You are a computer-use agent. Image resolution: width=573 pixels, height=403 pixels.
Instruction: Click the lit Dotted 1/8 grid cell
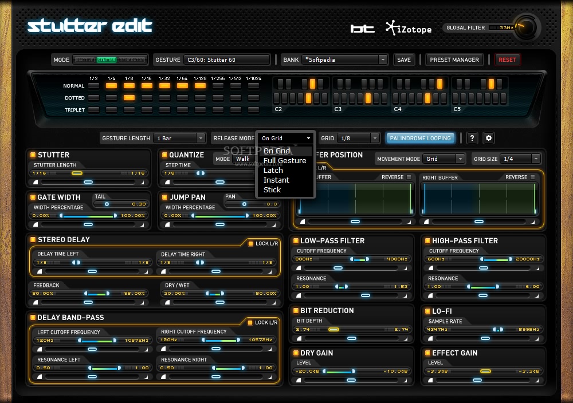(x=129, y=97)
